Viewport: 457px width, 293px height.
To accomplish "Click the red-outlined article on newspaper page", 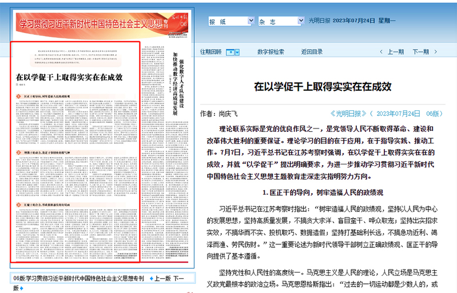I will (x=75, y=171).
